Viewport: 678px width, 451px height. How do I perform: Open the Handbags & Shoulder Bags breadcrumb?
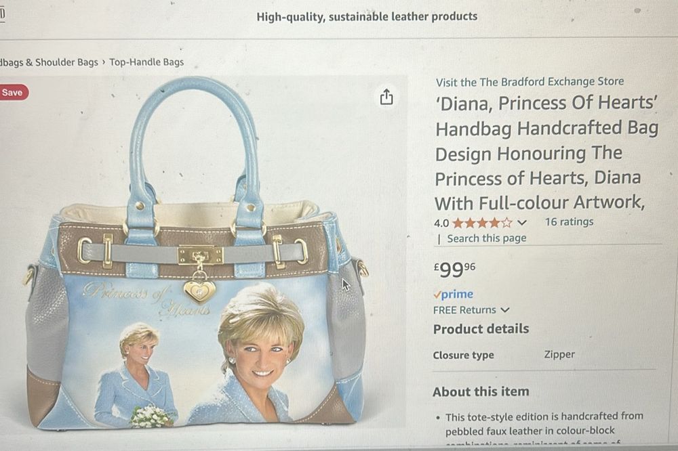tap(49, 62)
